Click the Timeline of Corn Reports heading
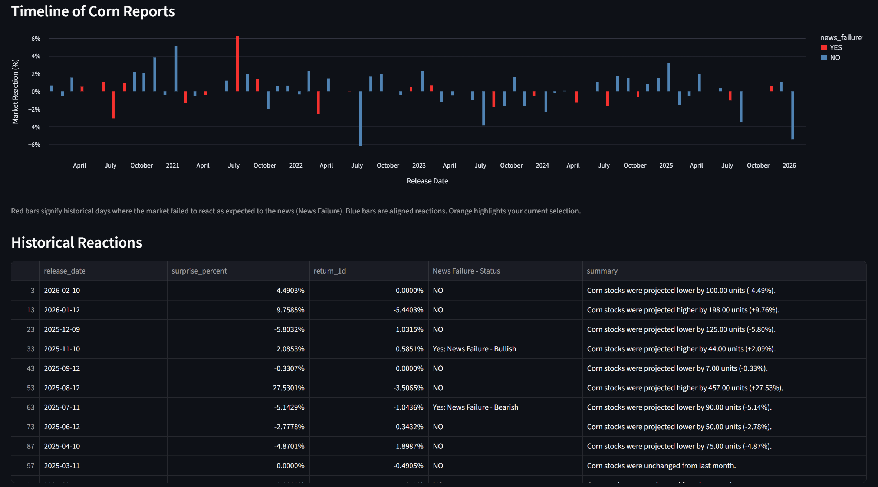 (93, 11)
